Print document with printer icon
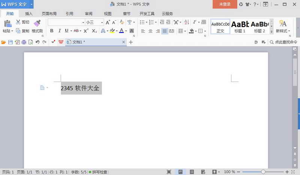The width and height of the screenshot is (300, 175). point(24,42)
